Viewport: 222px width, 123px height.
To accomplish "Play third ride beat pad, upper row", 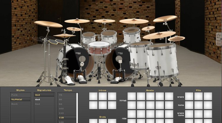I will pos(150,114).
